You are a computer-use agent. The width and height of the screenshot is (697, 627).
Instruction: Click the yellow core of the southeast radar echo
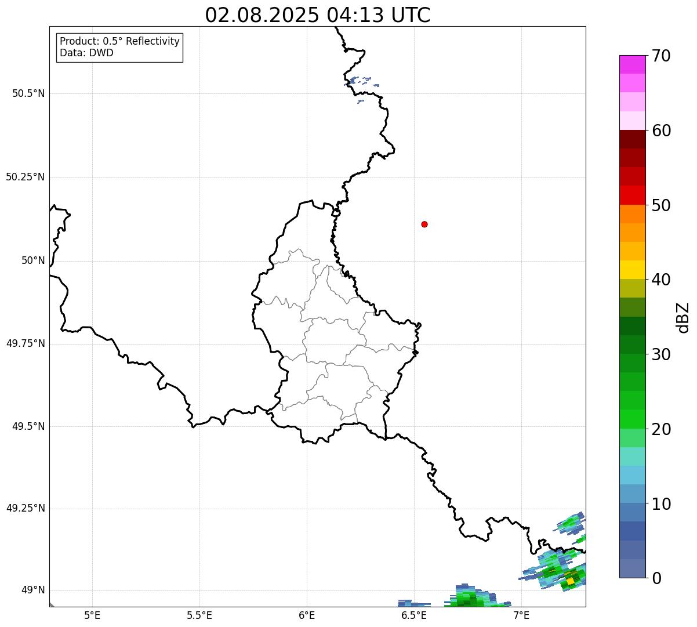click(x=571, y=581)
